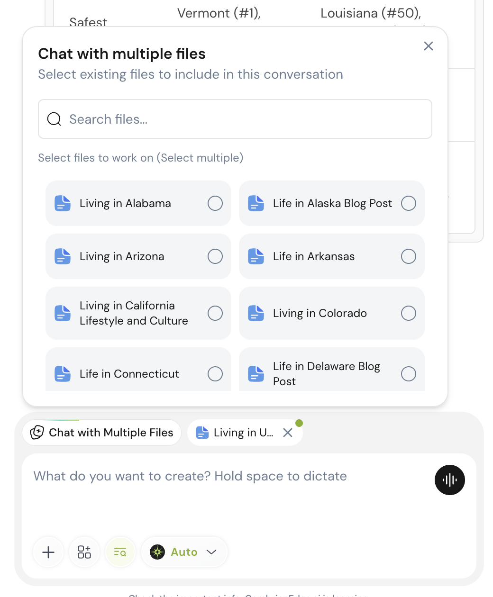Viewport: 493px width, 597px height.
Task: Click the Life in Alaska Blog Post document icon
Action: point(256,203)
